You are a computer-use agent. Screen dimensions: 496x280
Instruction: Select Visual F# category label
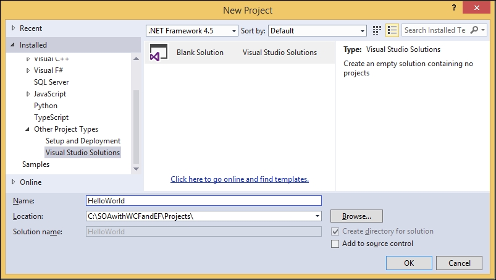(48, 70)
